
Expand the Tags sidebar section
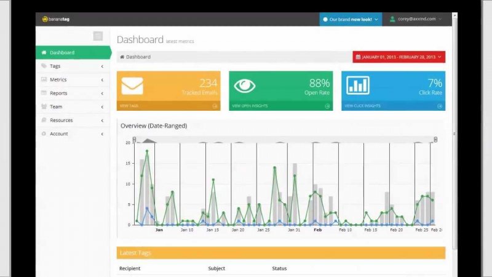(73, 66)
